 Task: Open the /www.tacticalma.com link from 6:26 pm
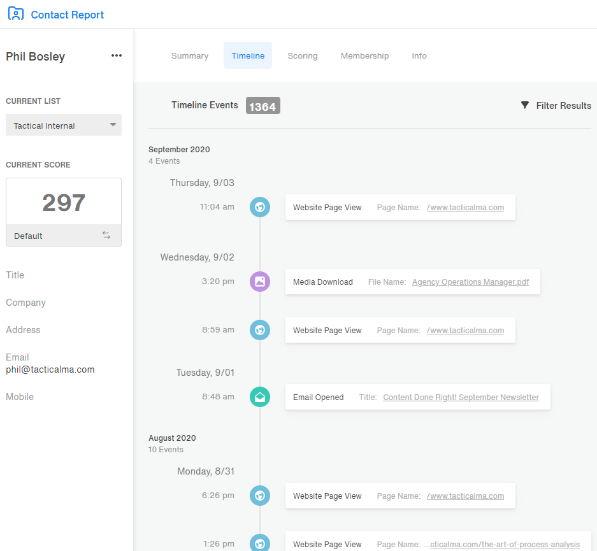click(465, 496)
